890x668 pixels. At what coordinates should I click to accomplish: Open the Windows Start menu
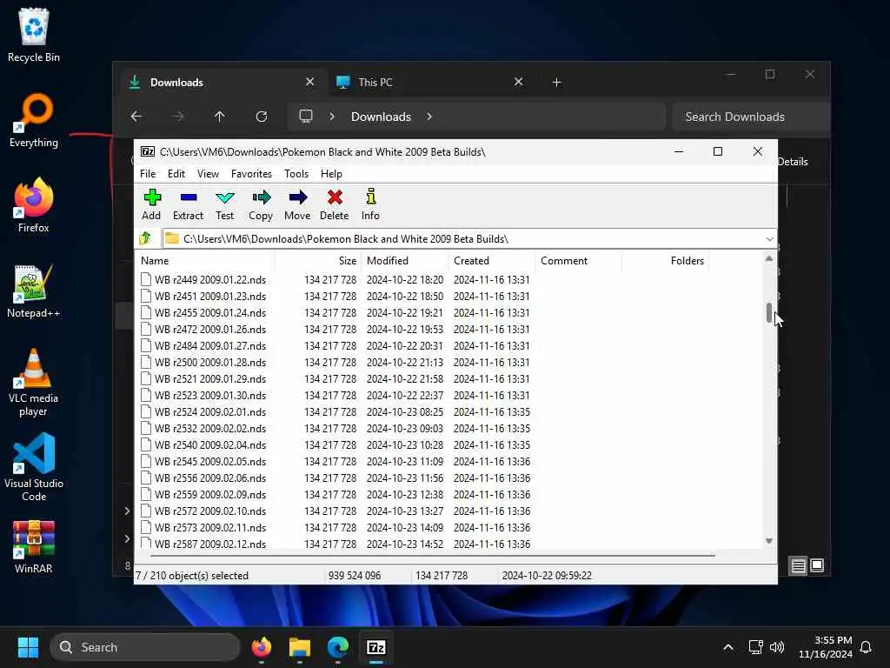pos(28,647)
